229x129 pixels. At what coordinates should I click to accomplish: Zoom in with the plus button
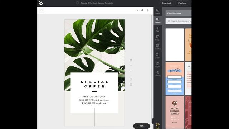146,126
